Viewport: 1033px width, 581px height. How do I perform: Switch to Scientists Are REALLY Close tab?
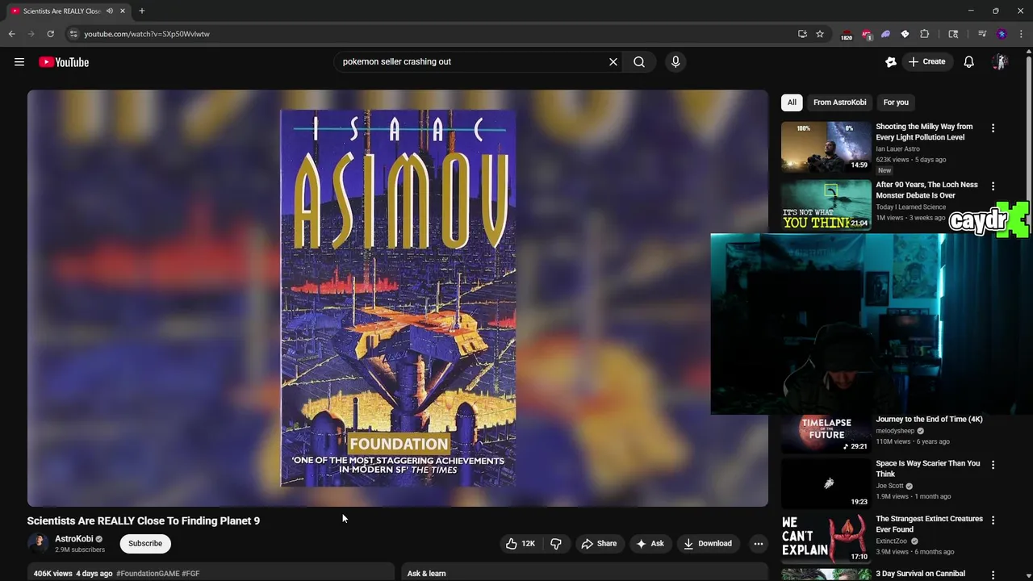click(61, 10)
